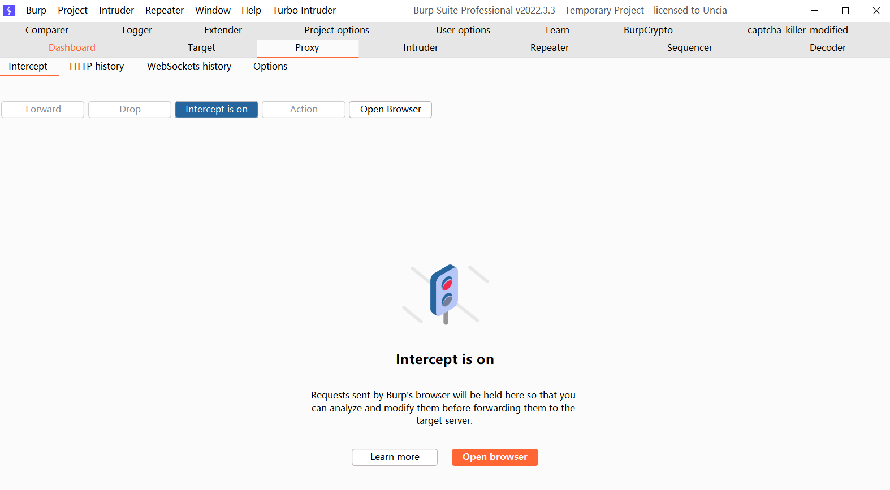Click the Drop button
The image size is (890, 490).
130,109
